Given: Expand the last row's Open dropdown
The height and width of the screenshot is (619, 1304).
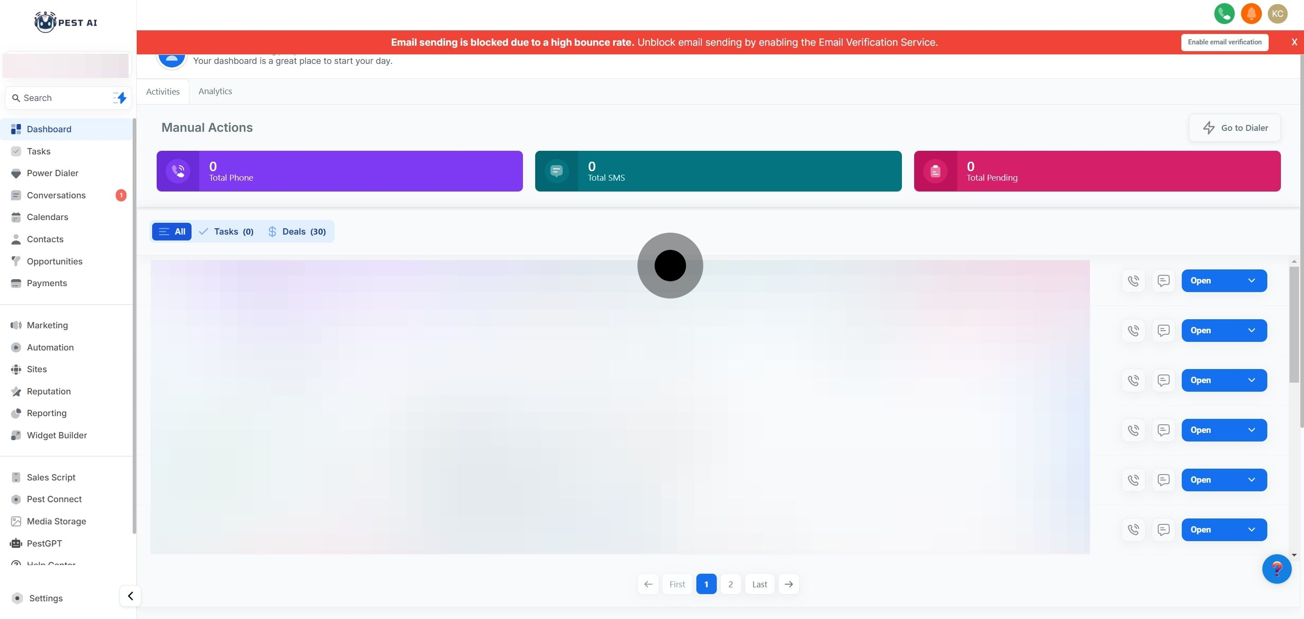Looking at the screenshot, I should 1251,529.
